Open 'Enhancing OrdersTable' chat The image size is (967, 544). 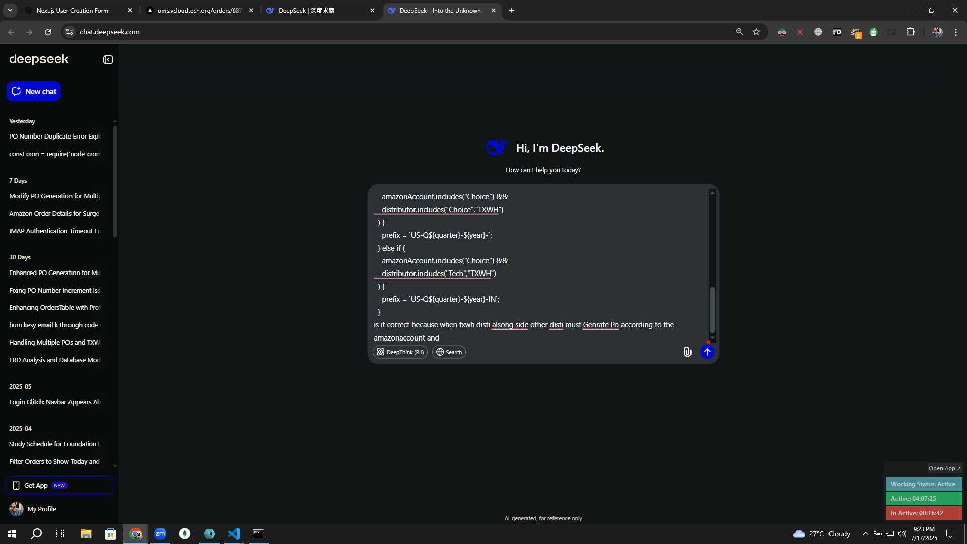click(x=54, y=307)
